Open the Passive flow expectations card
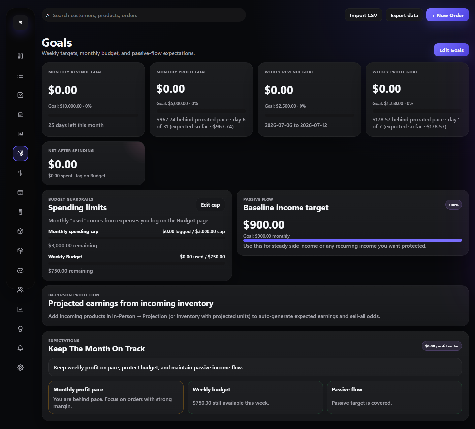Screen dimensions: 475x429 395,398
